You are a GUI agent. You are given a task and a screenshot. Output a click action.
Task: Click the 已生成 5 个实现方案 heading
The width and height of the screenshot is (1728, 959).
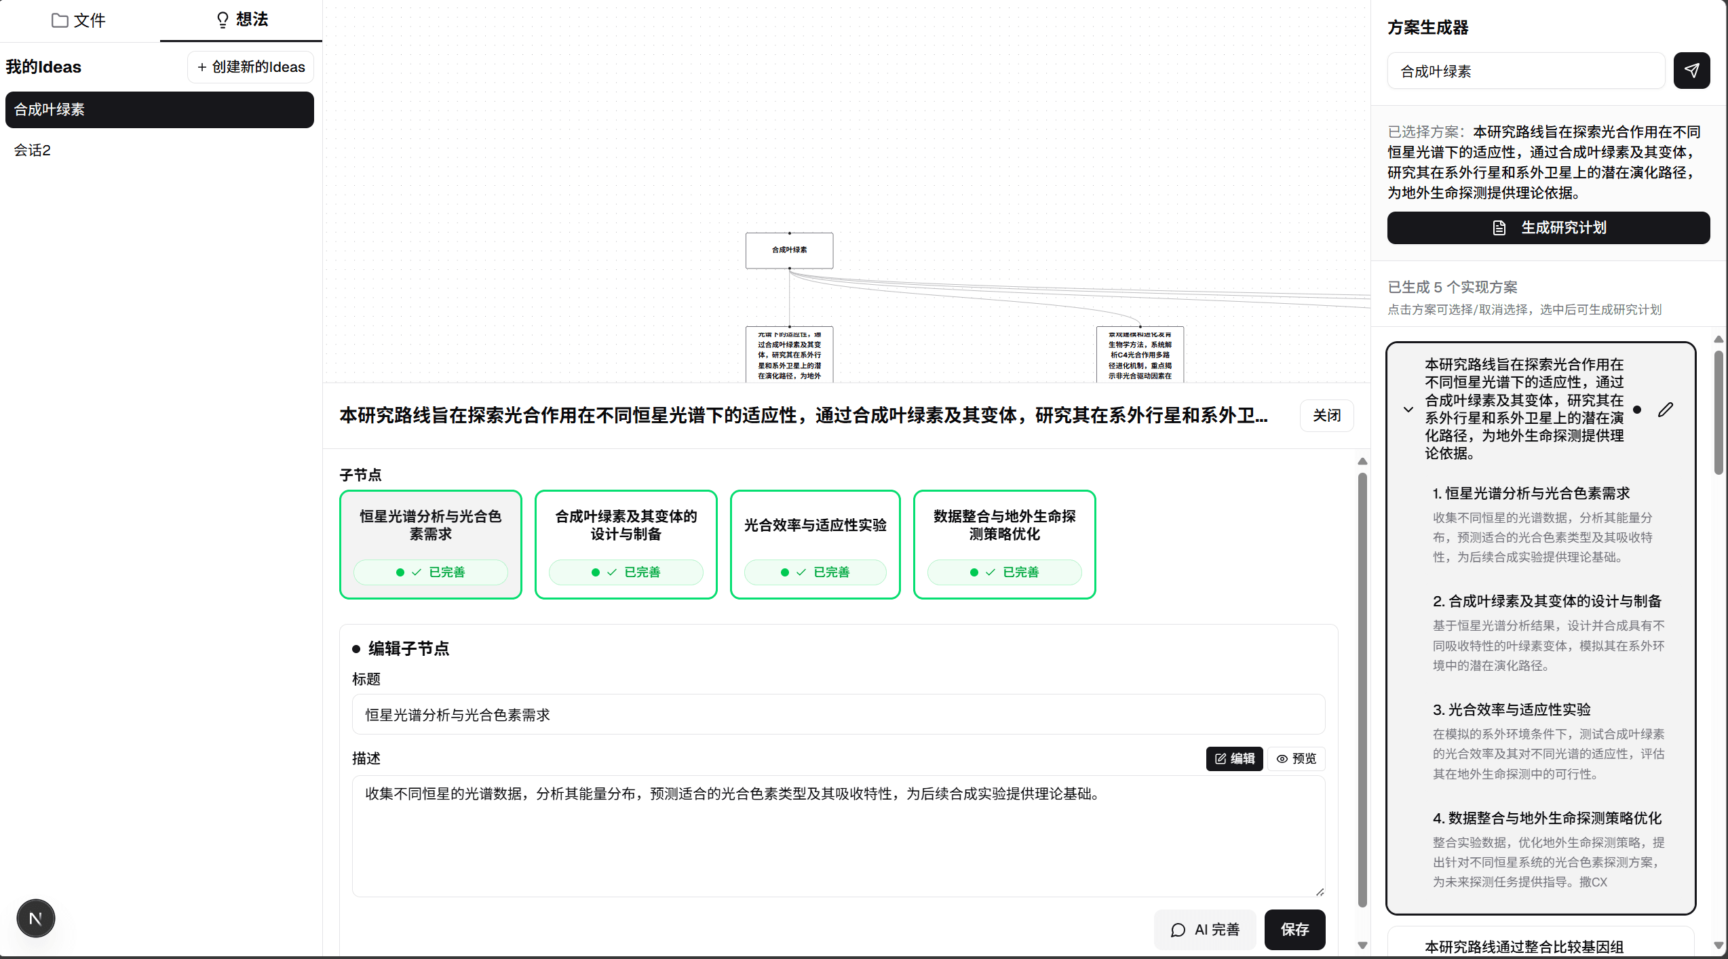(1453, 288)
